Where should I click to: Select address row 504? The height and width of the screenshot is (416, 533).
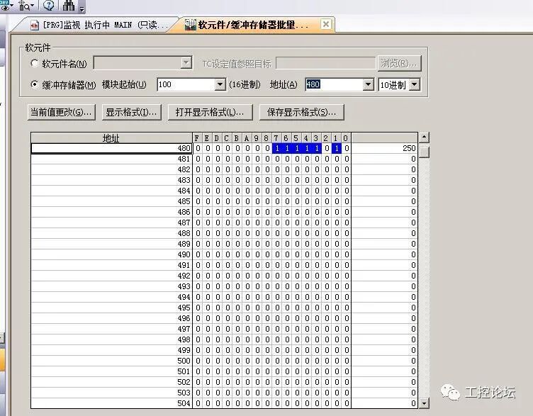click(x=111, y=403)
